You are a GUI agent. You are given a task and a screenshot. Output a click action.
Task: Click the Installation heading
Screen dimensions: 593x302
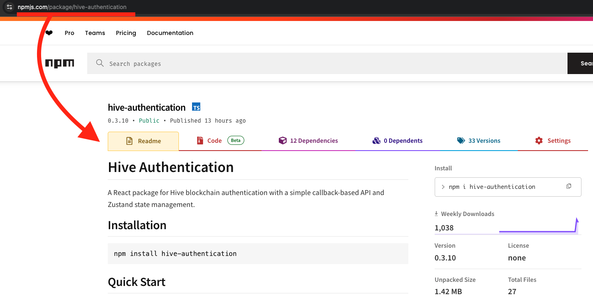(x=137, y=225)
